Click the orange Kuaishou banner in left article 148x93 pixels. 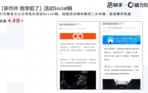click(78, 36)
